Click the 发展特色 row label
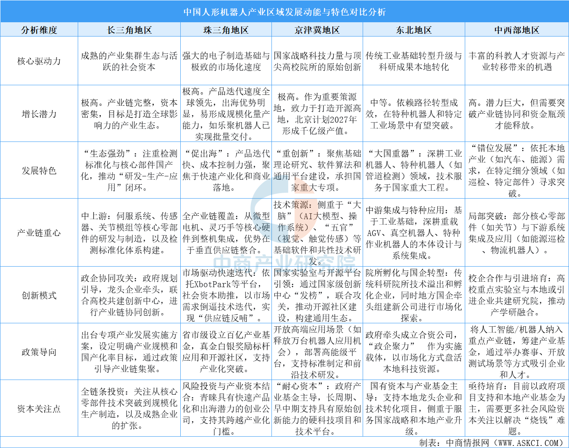The image size is (569, 448). coord(39,170)
